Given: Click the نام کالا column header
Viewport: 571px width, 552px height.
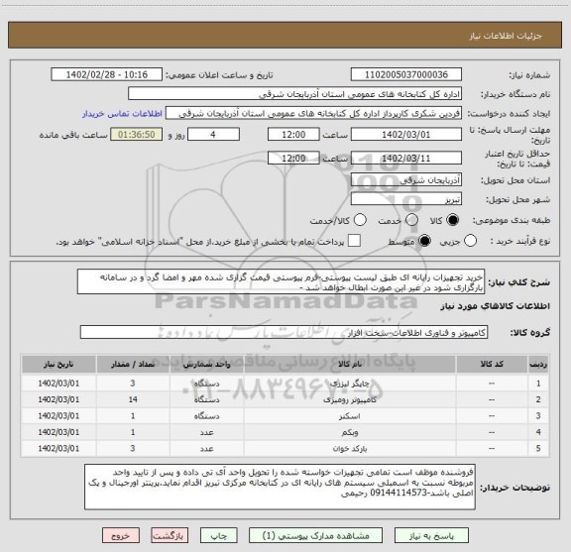Looking at the screenshot, I should tap(350, 365).
